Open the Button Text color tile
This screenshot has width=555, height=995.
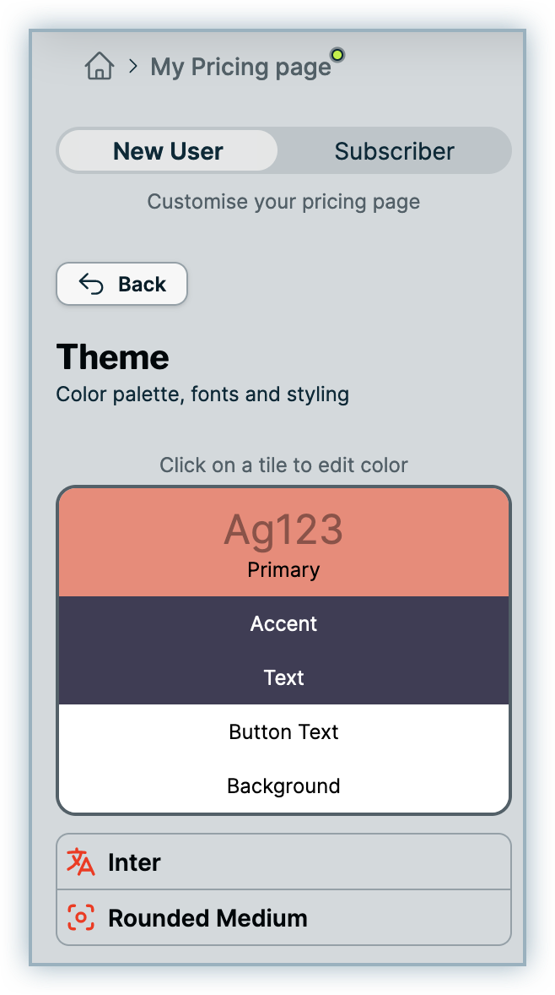(x=283, y=731)
